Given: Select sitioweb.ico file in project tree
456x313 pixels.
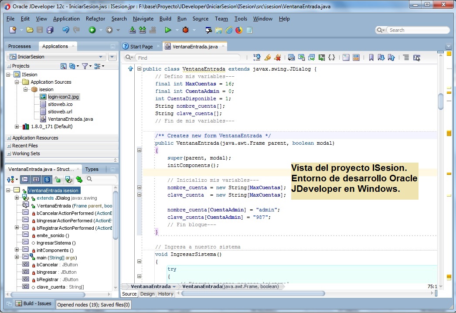Looking at the screenshot, I should click(x=60, y=104).
